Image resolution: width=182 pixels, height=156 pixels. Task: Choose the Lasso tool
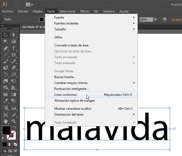coord(14,41)
